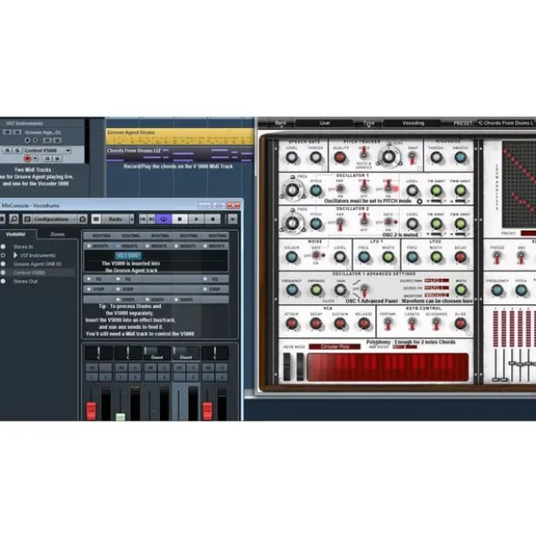Toggle visibility of Groove Agent ONE 01 channel
Image resolution: width=536 pixels, height=537 pixels.
click(3, 264)
